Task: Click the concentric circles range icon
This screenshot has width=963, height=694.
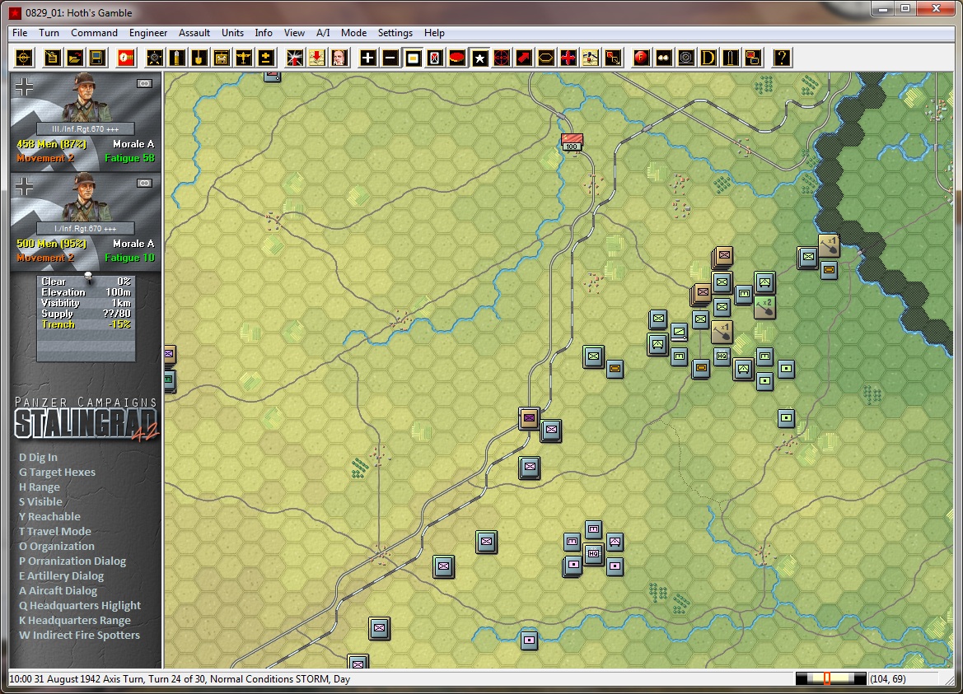Action: click(686, 58)
